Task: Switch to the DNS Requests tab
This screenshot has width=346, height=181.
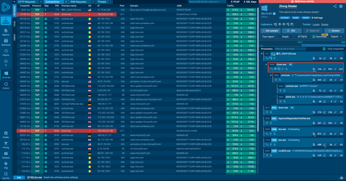Action: 78,2
